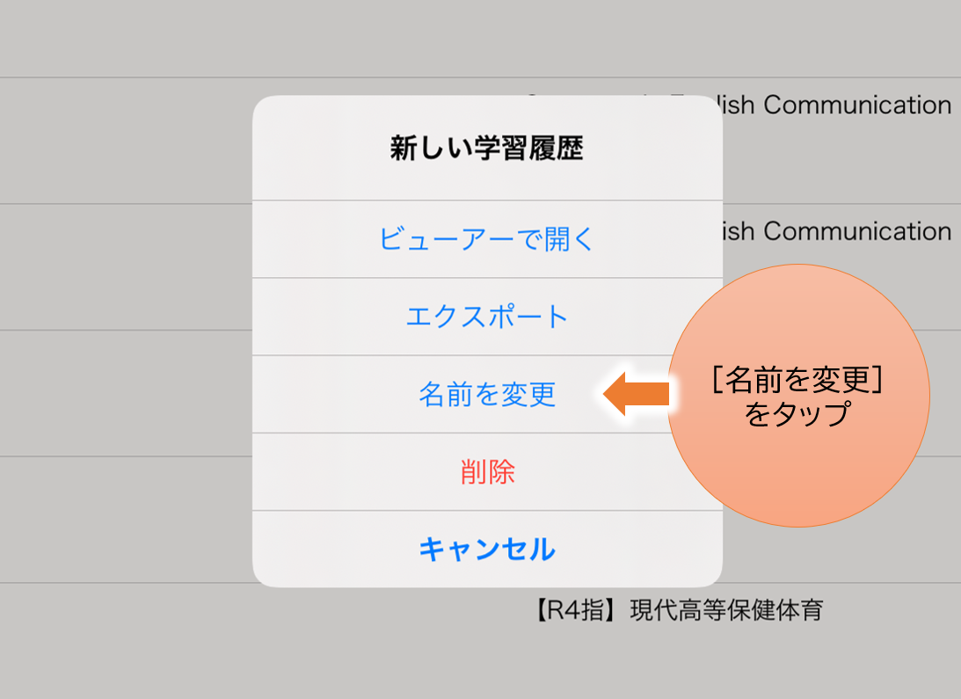The image size is (961, 699).
Task: Dismiss the sheet with キャンセル
Action: pyautogui.click(x=487, y=549)
